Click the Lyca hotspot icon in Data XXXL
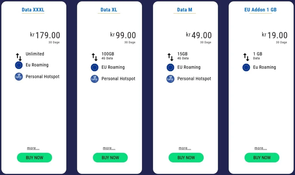295x175 pixels. 19,77
